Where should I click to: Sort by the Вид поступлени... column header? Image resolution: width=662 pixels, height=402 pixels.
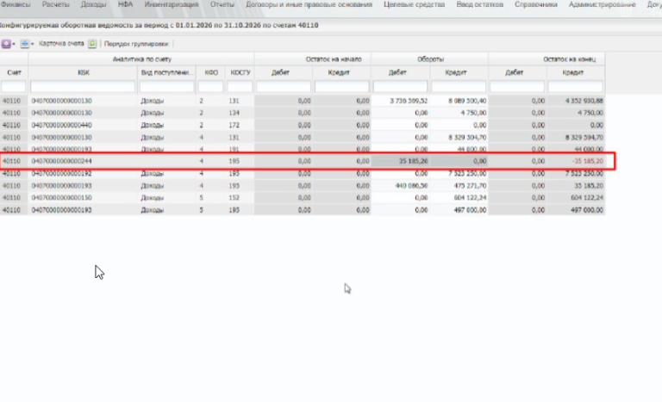point(167,72)
